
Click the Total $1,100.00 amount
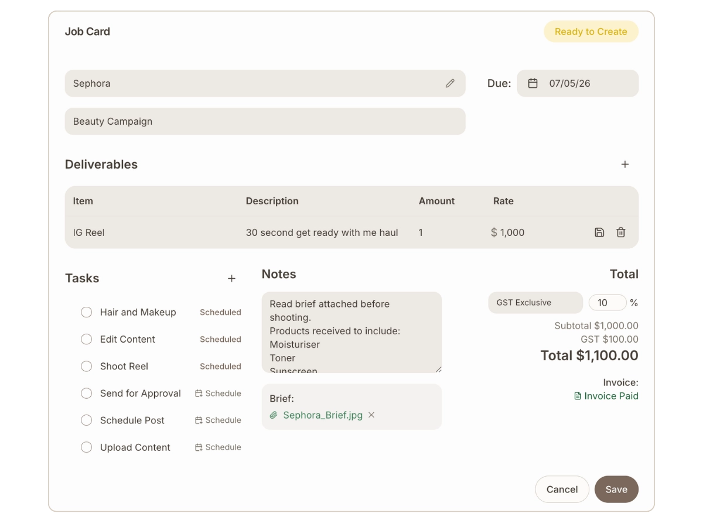tap(589, 355)
